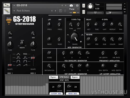The image size is (130, 98).
Task: Click the PV button at right edge
Action: click(125, 12)
